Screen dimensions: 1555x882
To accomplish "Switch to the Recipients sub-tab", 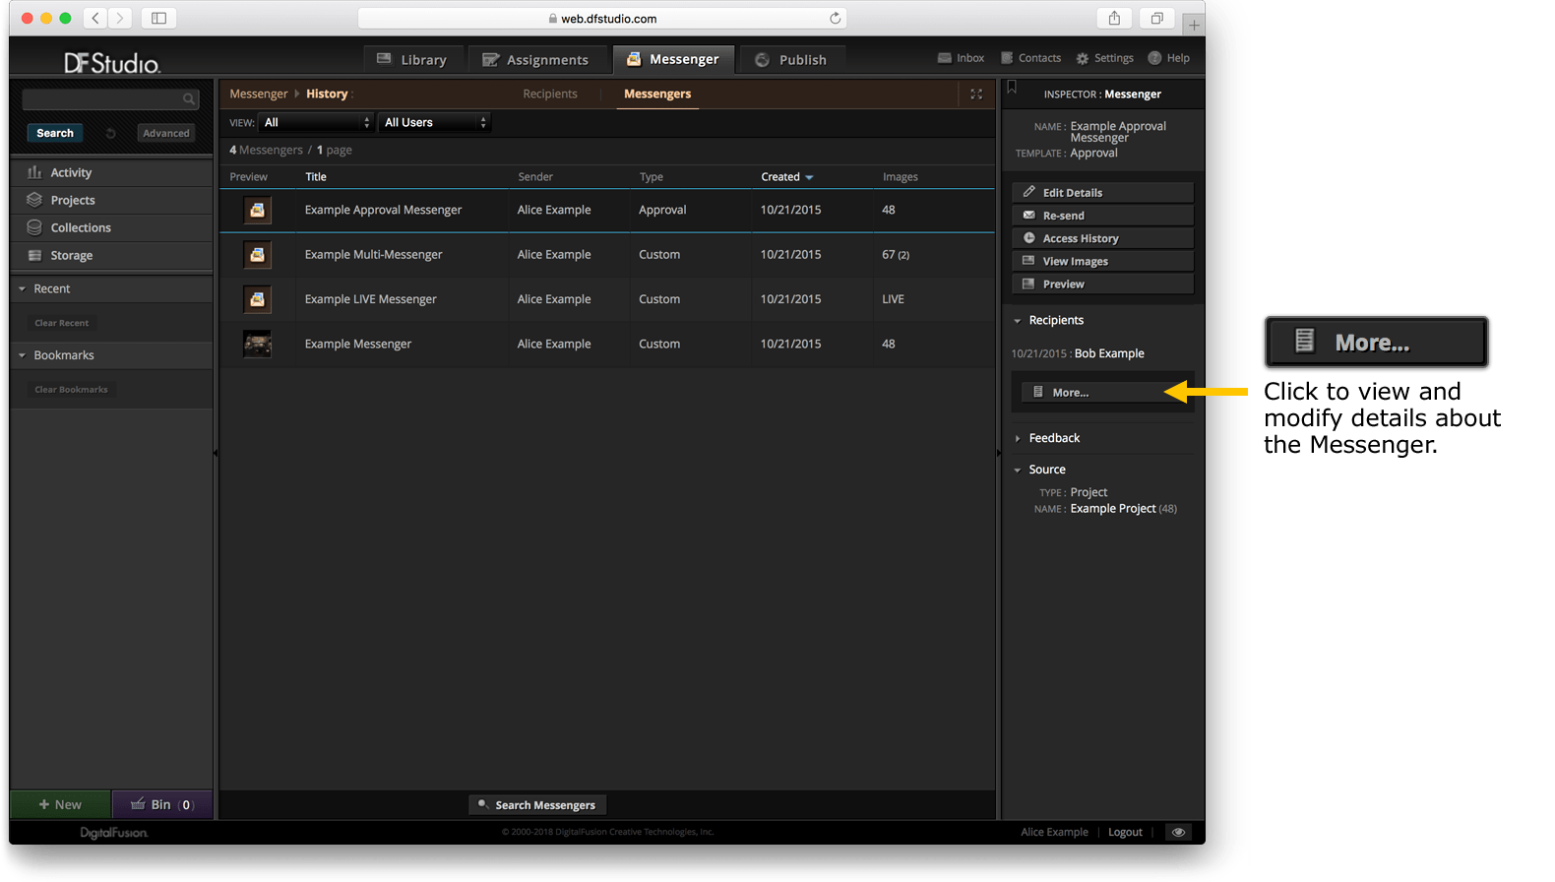I will pyautogui.click(x=550, y=94).
